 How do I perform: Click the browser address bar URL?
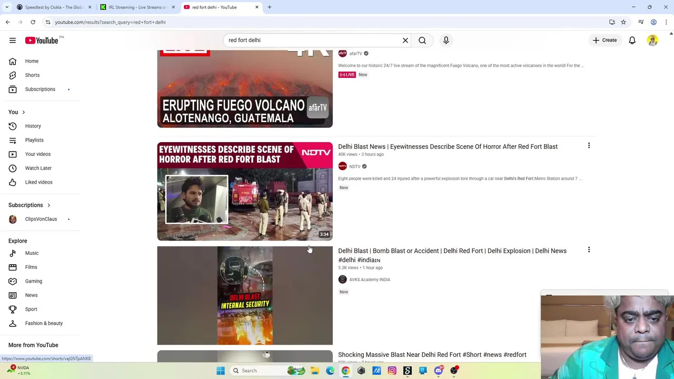pyautogui.click(x=110, y=22)
